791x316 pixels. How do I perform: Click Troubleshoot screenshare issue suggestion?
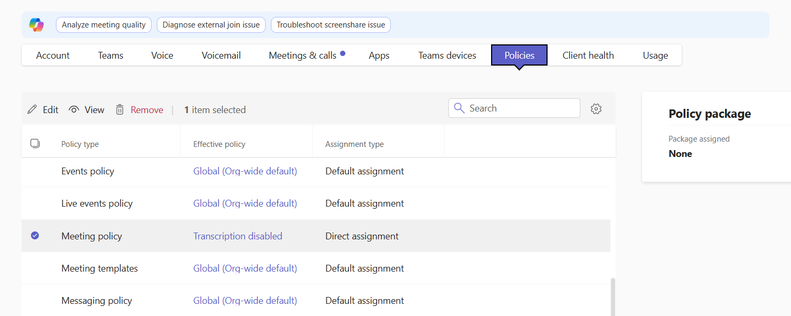coord(331,25)
